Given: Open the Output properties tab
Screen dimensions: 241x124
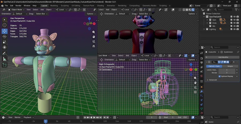Looking at the screenshot, I should point(201,63).
